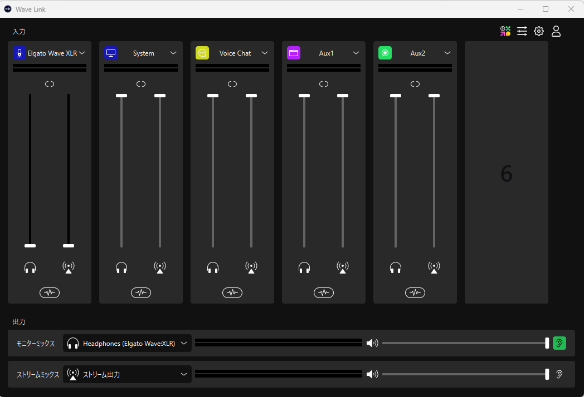Mute Aux2 in headphone monitor mix

tap(396, 267)
